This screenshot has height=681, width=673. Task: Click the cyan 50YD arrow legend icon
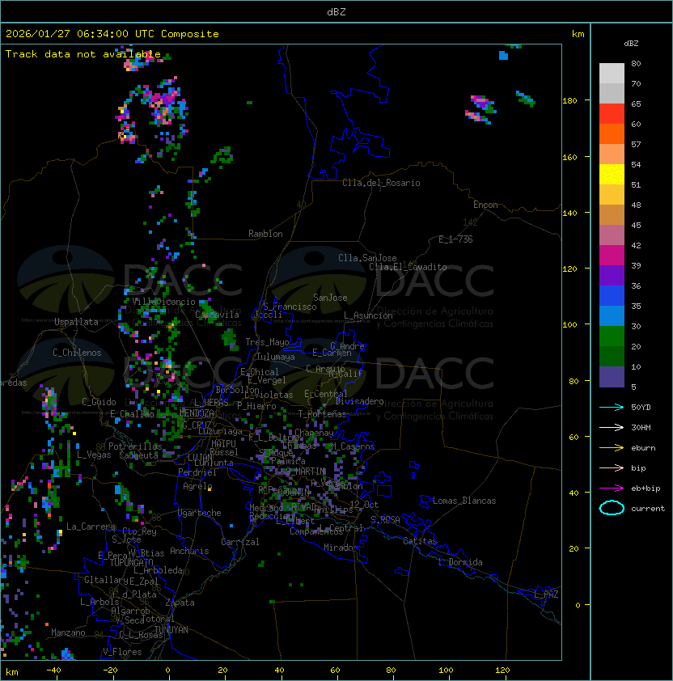tap(612, 407)
